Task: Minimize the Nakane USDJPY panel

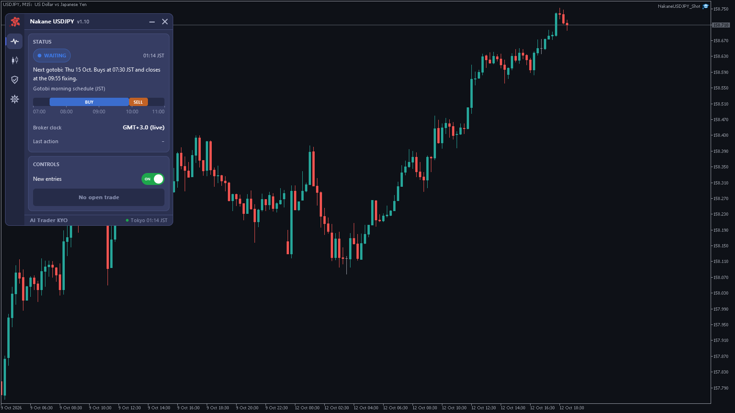Action: [152, 22]
